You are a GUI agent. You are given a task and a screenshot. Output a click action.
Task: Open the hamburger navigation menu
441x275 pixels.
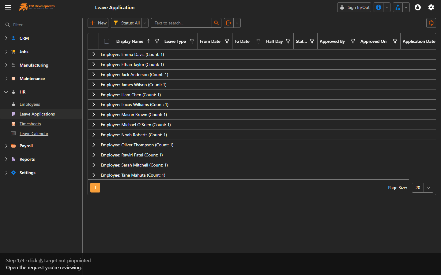click(x=8, y=7)
